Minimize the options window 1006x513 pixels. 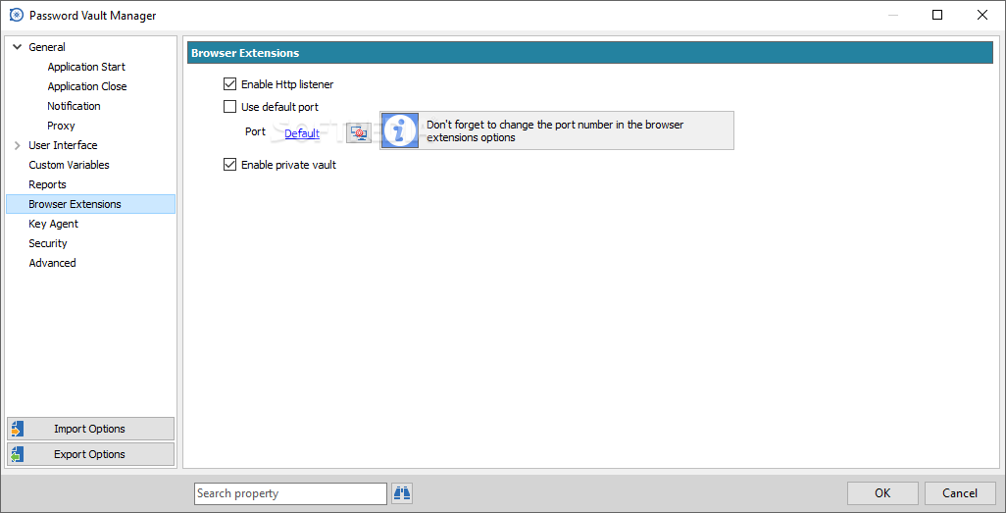(892, 15)
